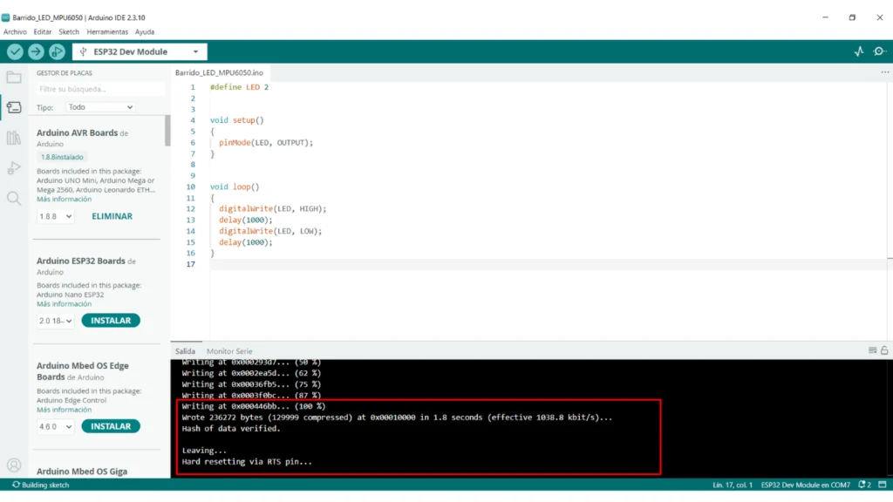Screen dimensions: 893x502
Task: Select the Barrido_LED_MPU6050.ino editor tab
Action: coord(219,73)
